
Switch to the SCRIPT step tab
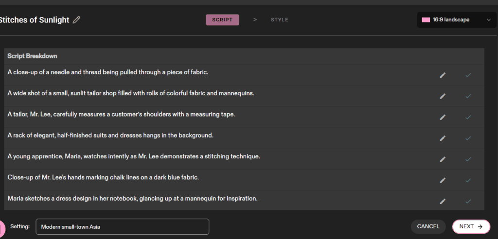tap(222, 20)
